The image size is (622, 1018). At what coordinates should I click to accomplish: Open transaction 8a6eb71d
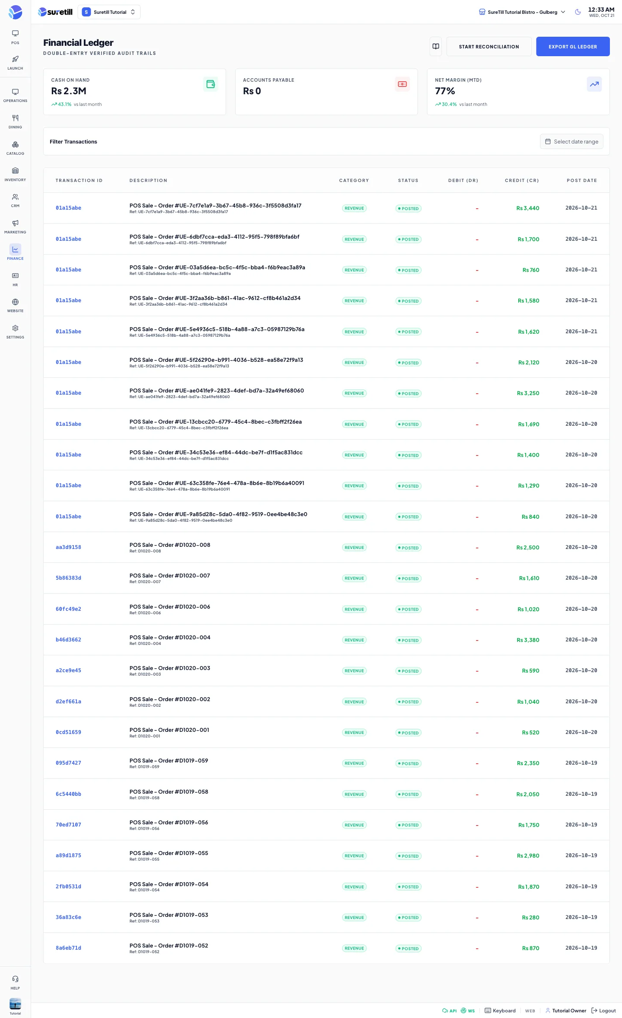(x=68, y=948)
